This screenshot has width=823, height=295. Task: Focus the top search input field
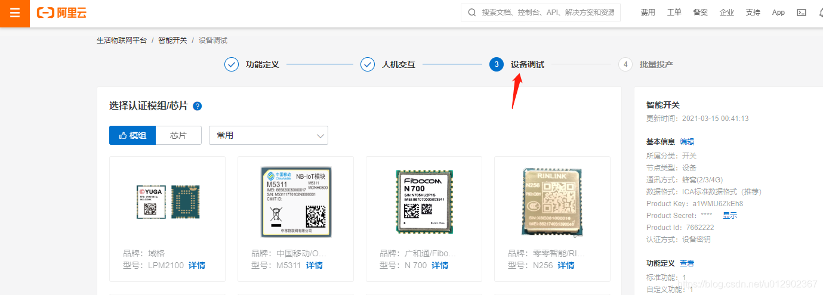pyautogui.click(x=541, y=13)
